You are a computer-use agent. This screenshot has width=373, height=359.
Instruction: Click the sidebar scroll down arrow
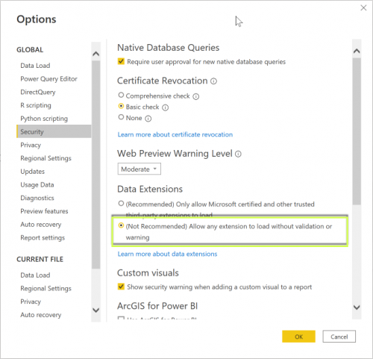coord(95,310)
